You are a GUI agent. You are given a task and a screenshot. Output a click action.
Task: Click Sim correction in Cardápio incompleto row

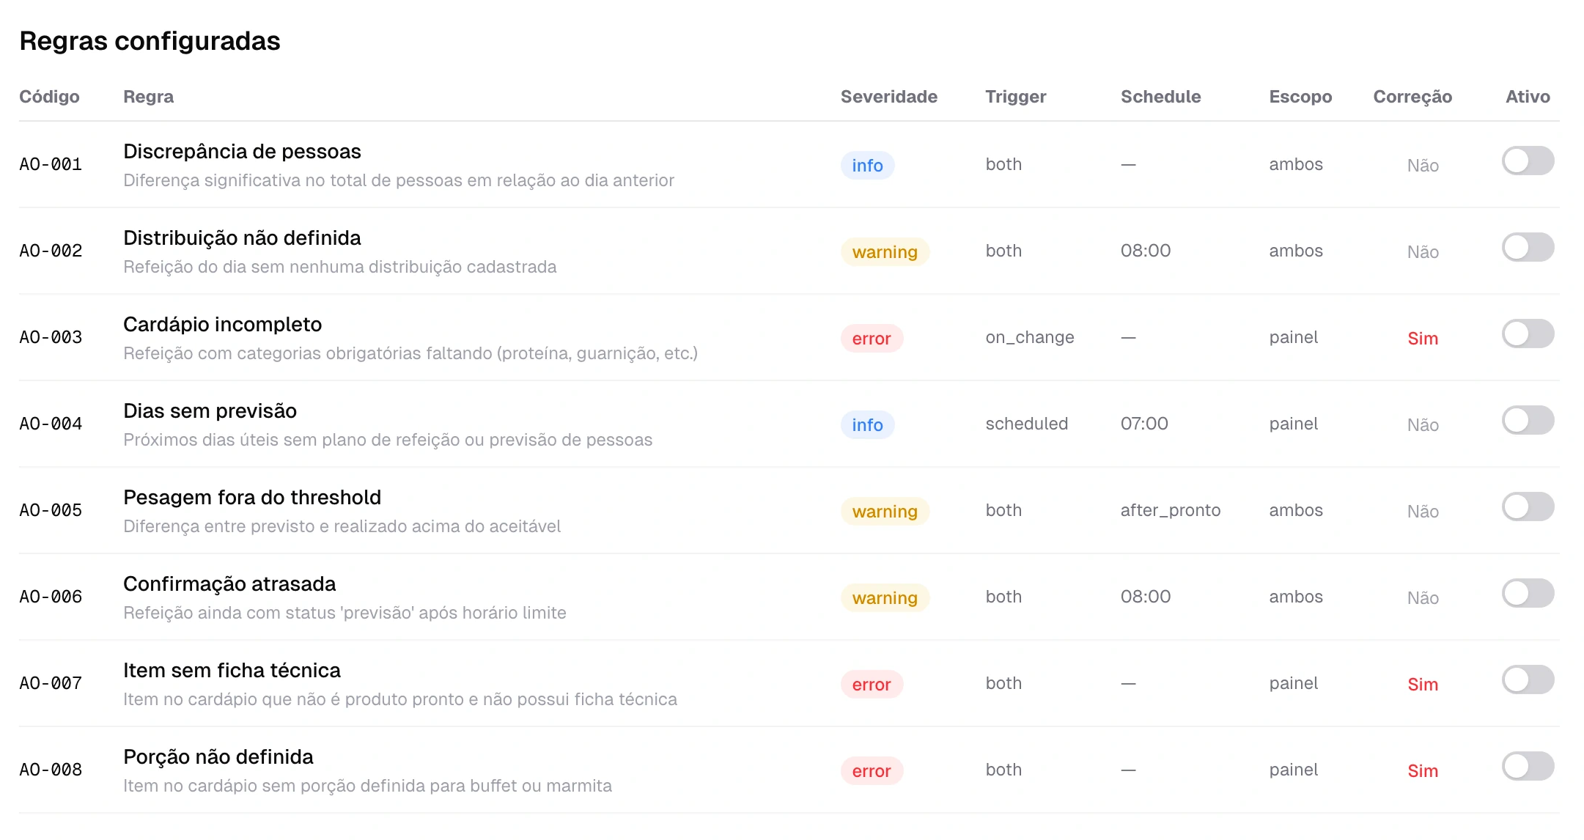pos(1423,339)
